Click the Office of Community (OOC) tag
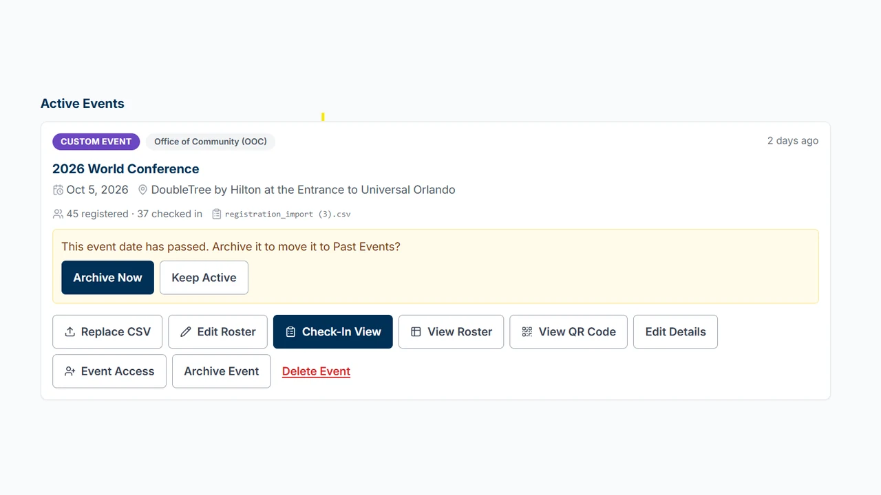 click(211, 142)
